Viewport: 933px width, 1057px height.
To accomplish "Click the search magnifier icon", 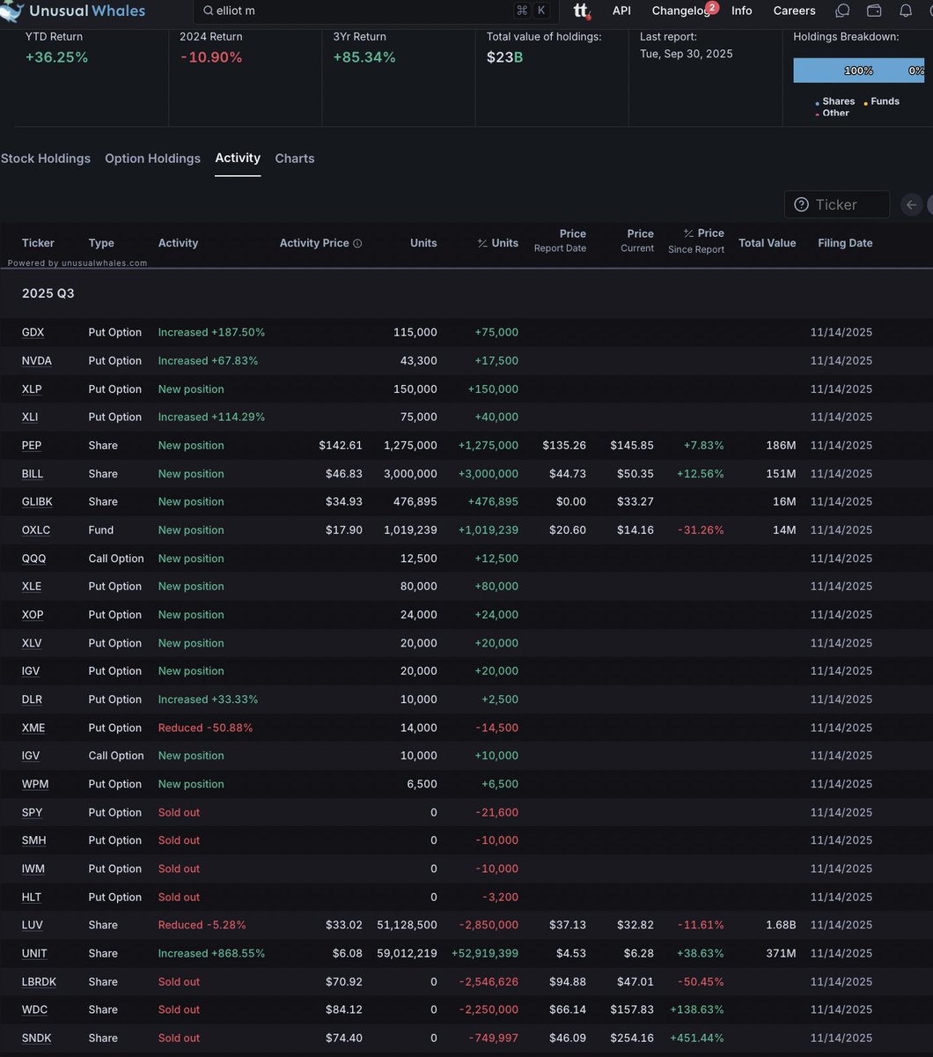I will click(208, 11).
